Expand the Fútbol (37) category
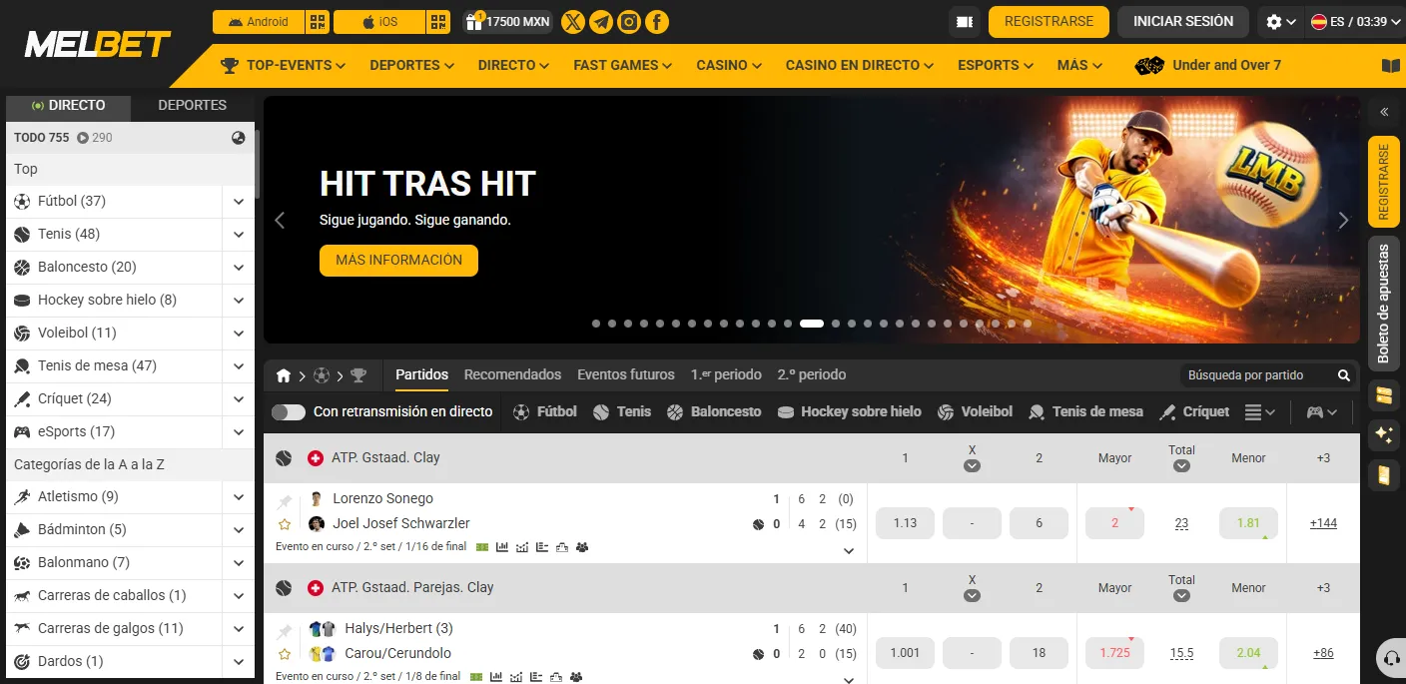The image size is (1406, 684). pyautogui.click(x=239, y=202)
